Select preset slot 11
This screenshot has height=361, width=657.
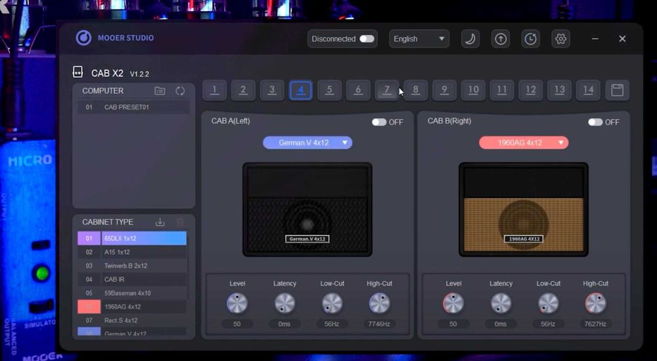[502, 90]
